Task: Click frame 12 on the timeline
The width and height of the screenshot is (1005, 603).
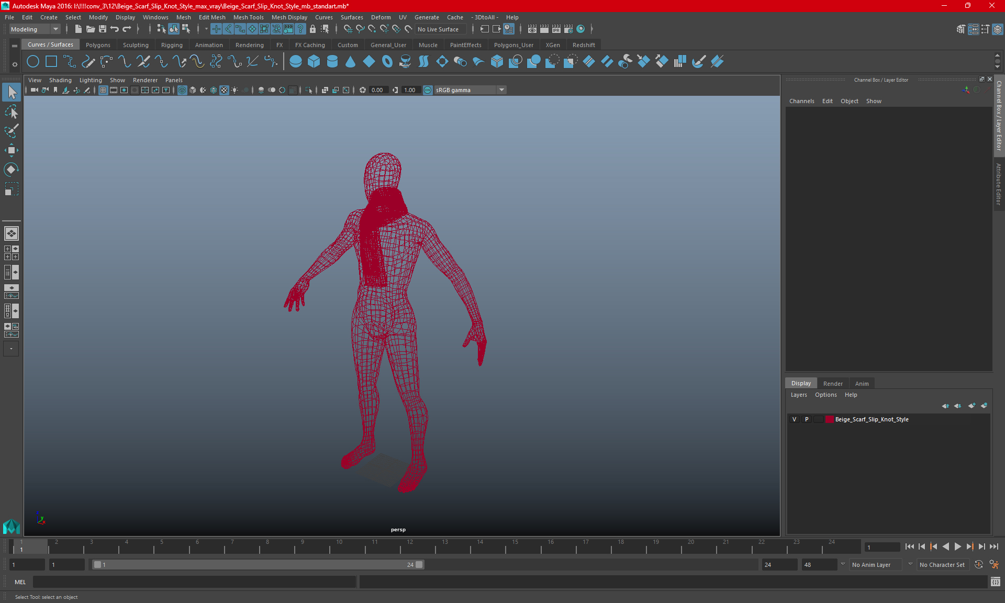Action: pos(409,547)
